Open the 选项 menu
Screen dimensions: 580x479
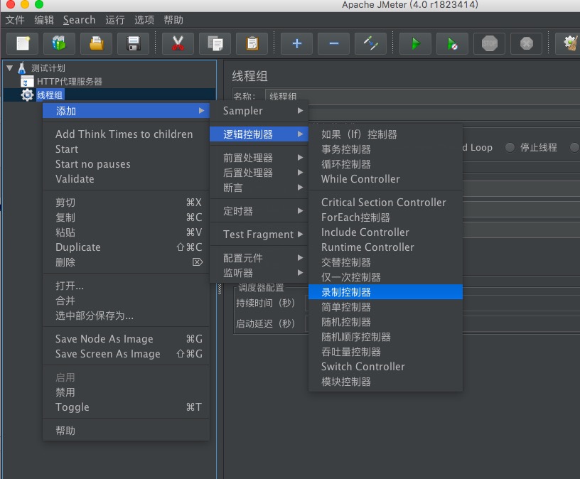tap(144, 20)
